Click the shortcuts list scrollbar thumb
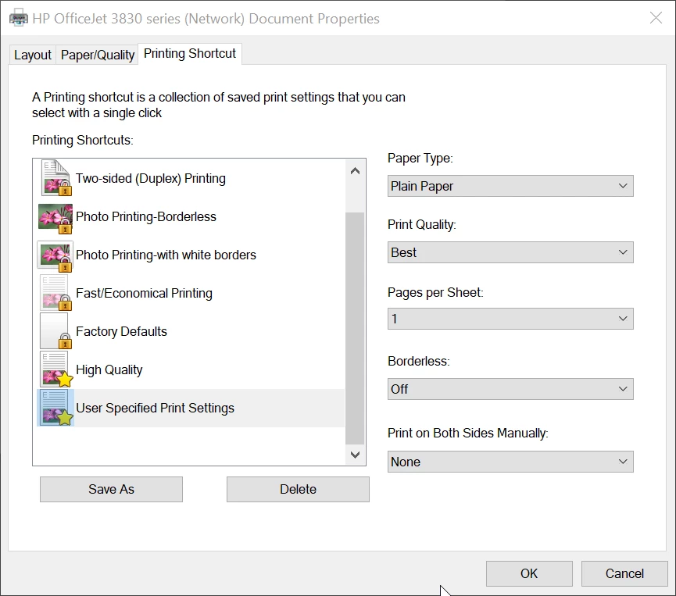This screenshot has height=596, width=676. [x=356, y=328]
